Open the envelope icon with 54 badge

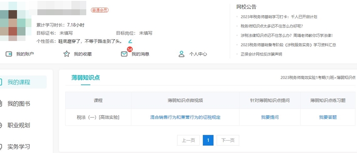[124, 54]
